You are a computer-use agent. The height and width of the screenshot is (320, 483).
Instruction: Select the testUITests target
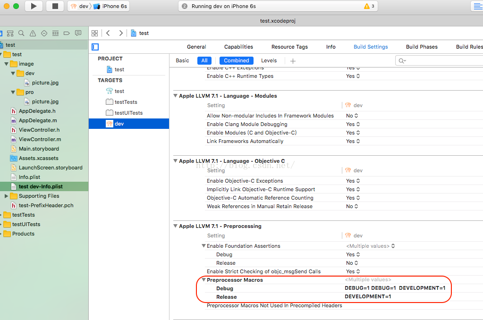tap(128, 113)
